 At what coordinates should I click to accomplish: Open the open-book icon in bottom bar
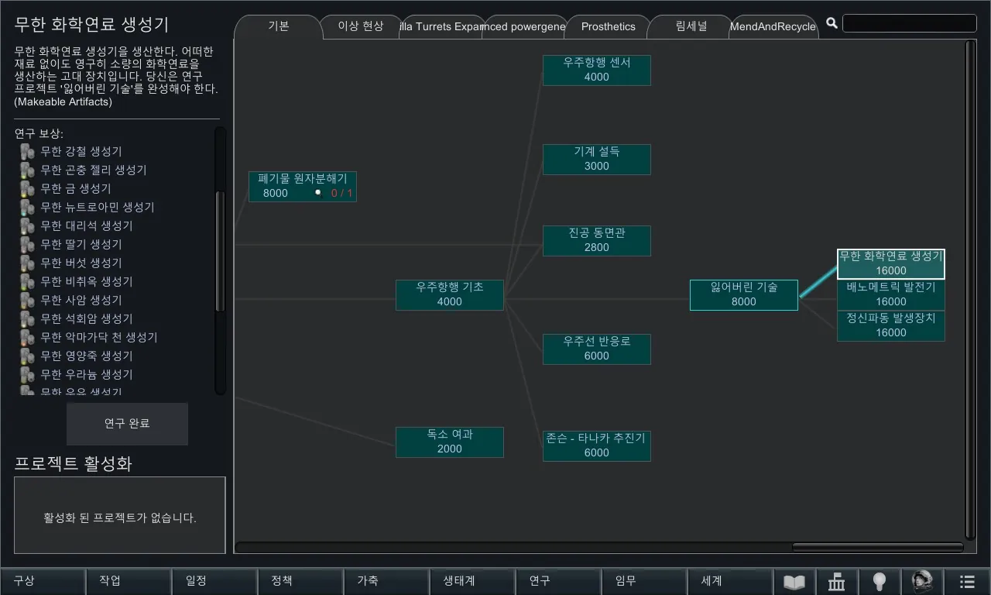tap(794, 582)
